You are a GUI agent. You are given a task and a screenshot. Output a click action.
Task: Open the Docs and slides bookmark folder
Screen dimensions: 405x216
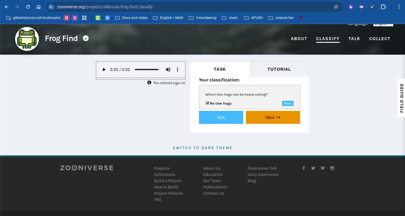coord(131,18)
